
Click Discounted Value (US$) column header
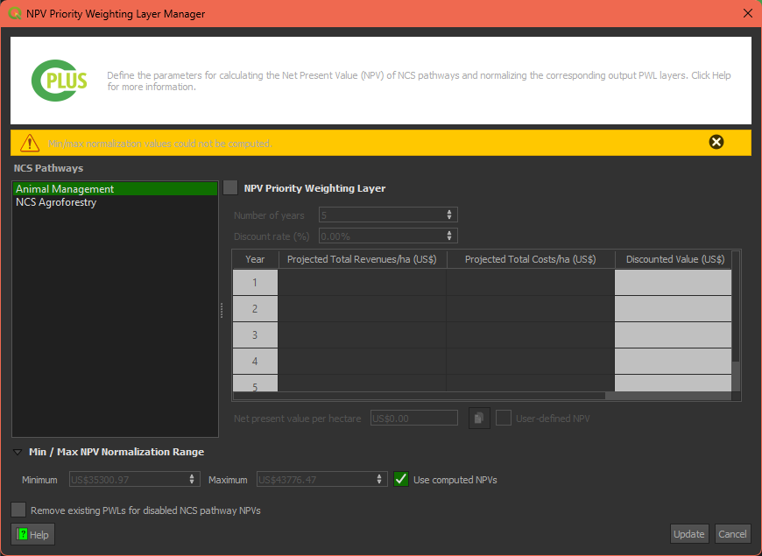pos(675,259)
